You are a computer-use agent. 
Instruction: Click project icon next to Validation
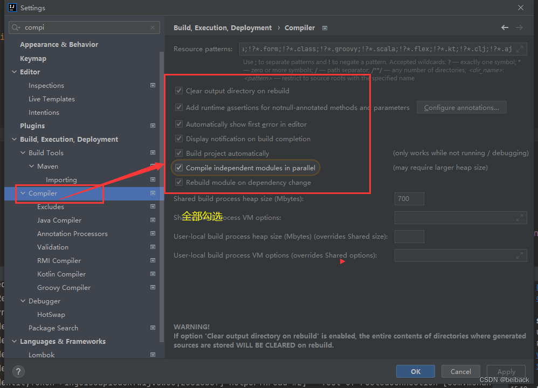click(x=153, y=247)
